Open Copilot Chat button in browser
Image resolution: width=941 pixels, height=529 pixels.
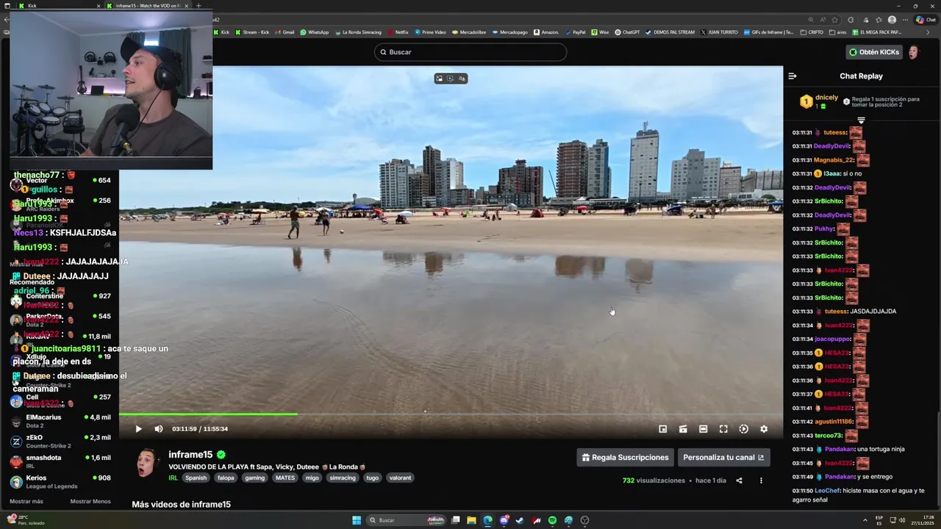pyautogui.click(x=925, y=20)
